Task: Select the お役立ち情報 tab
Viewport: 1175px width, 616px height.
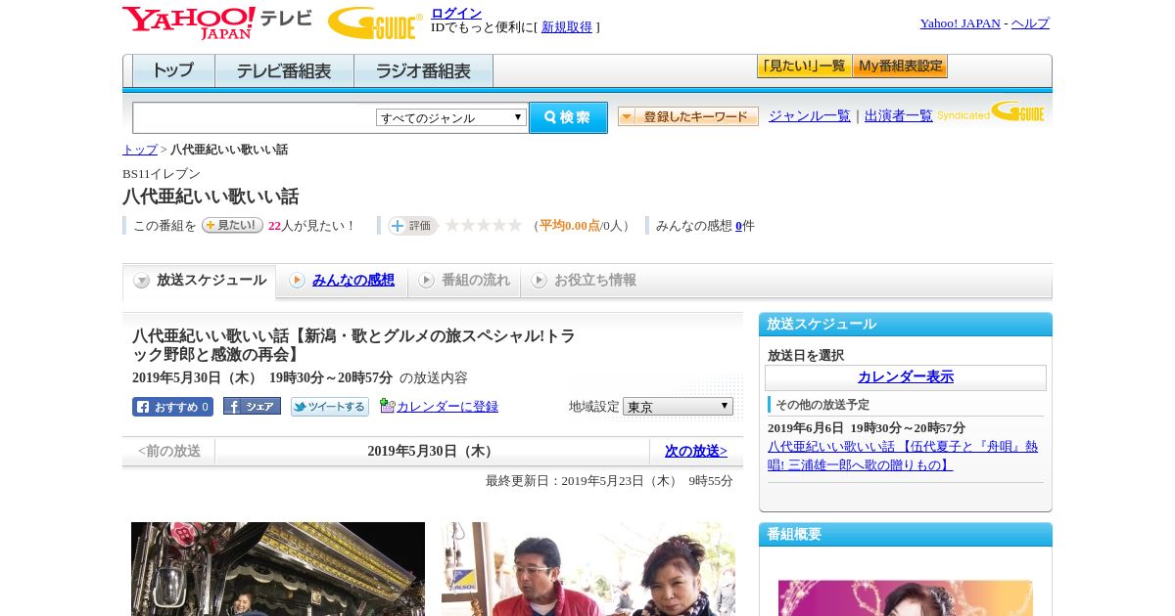Action: [x=585, y=281]
